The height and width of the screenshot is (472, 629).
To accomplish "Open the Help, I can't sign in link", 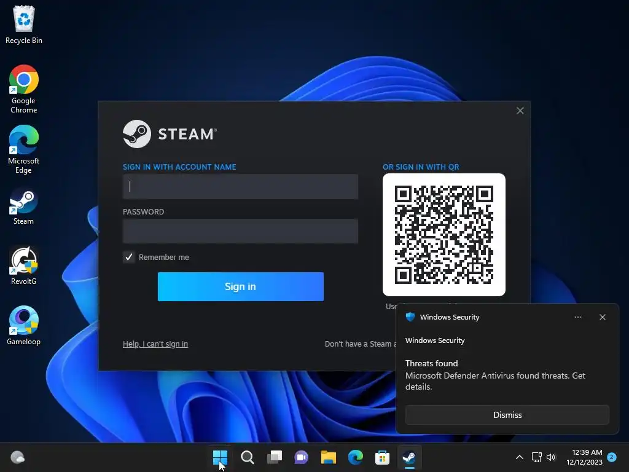I will click(155, 344).
